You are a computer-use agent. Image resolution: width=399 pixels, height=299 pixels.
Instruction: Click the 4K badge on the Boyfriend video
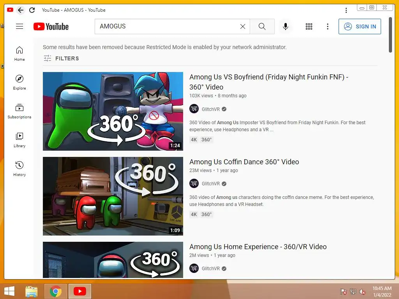coord(194,140)
